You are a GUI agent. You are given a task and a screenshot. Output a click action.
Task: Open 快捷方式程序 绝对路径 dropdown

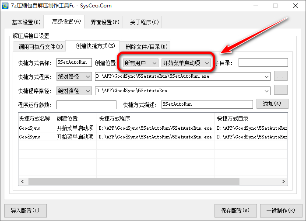pos(74,76)
